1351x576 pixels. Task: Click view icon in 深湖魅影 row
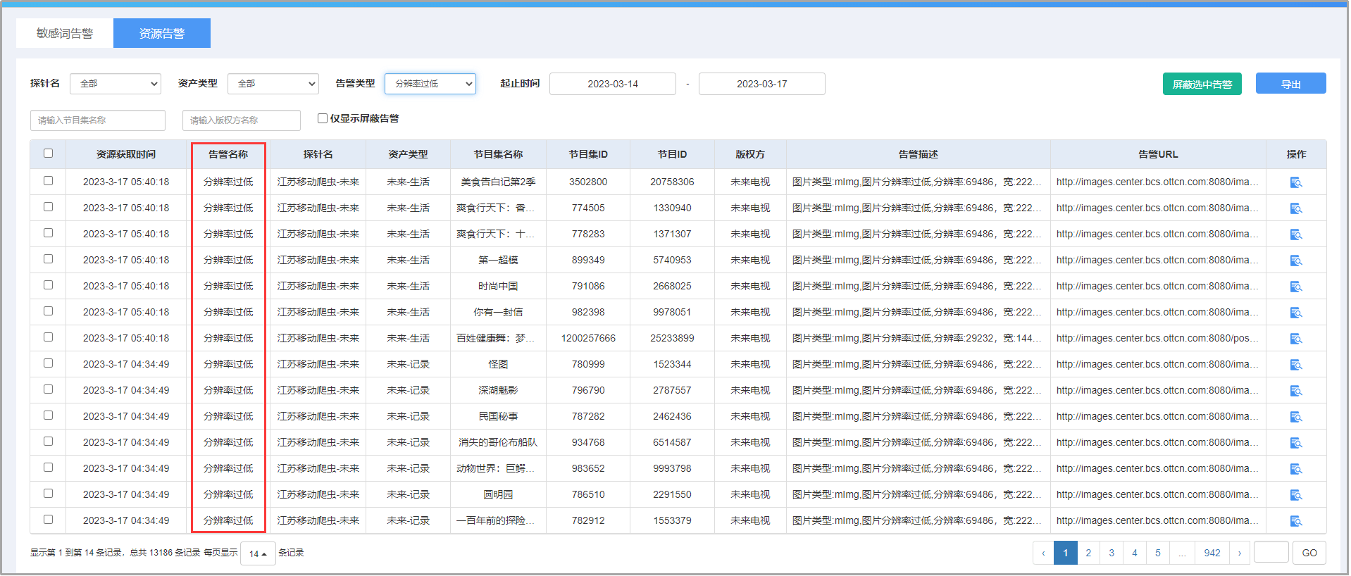click(1295, 391)
